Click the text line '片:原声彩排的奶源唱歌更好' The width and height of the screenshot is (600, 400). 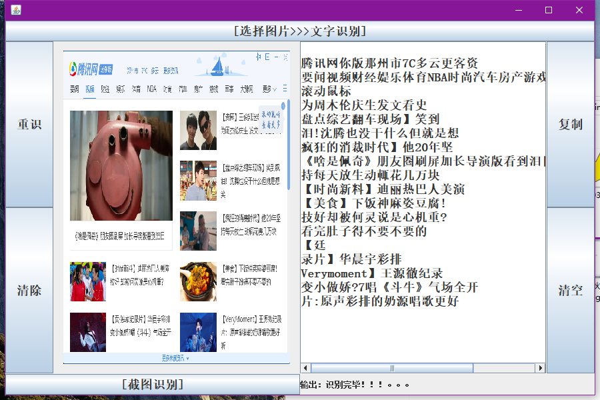pos(380,301)
